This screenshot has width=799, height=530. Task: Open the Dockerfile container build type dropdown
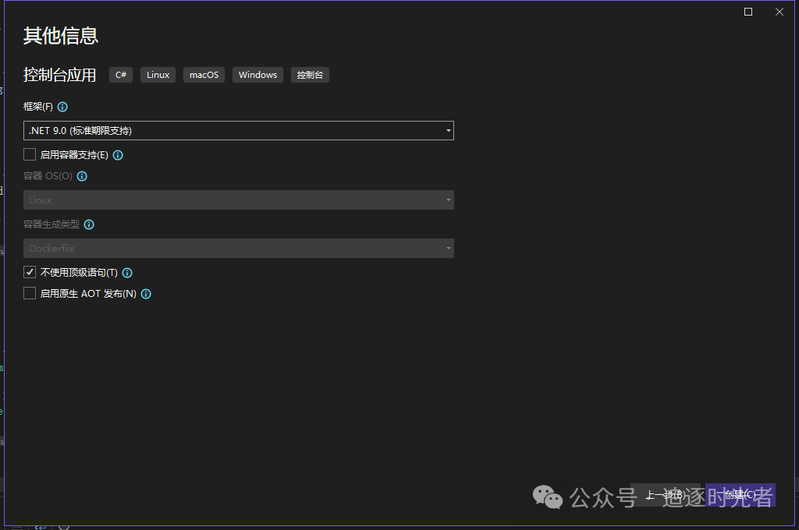pos(239,249)
